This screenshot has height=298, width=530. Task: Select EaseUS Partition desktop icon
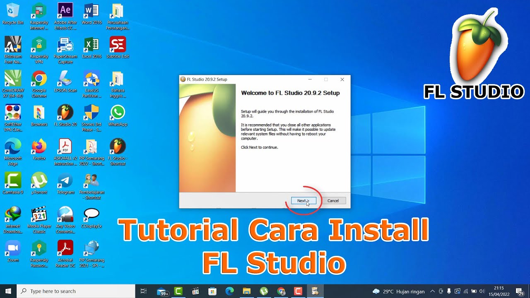[x=92, y=84]
